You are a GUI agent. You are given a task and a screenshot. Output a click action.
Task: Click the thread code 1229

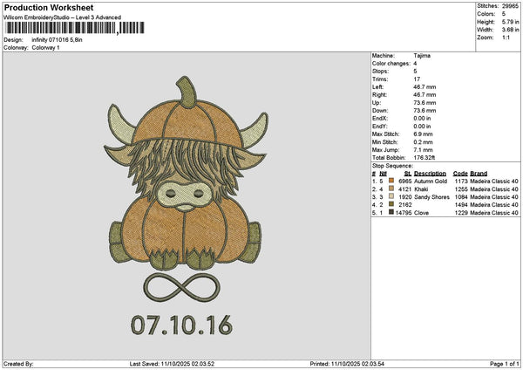pos(461,213)
